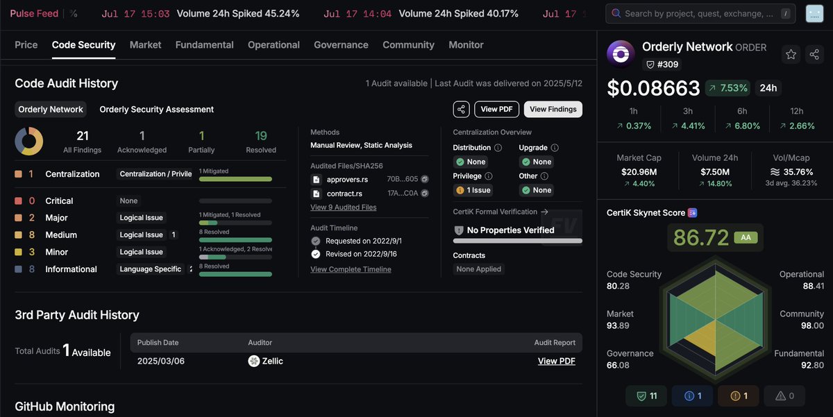Screen dimensions: 833x417
Task: Click the approvers.rs file icon
Action: pos(316,179)
